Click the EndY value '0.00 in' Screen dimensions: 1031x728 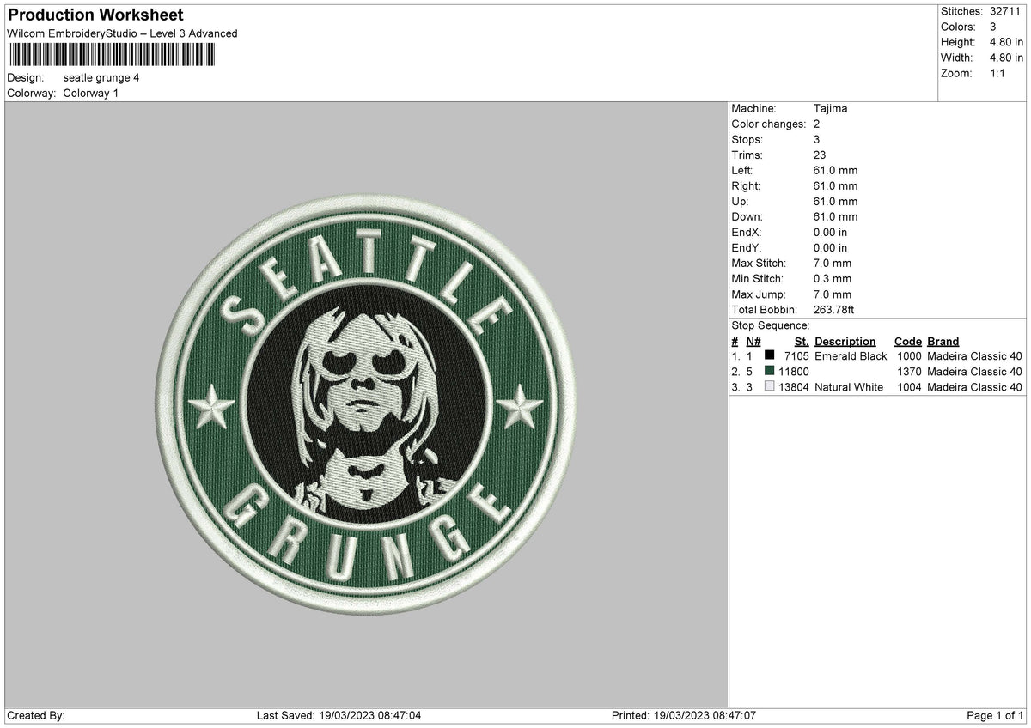click(830, 247)
